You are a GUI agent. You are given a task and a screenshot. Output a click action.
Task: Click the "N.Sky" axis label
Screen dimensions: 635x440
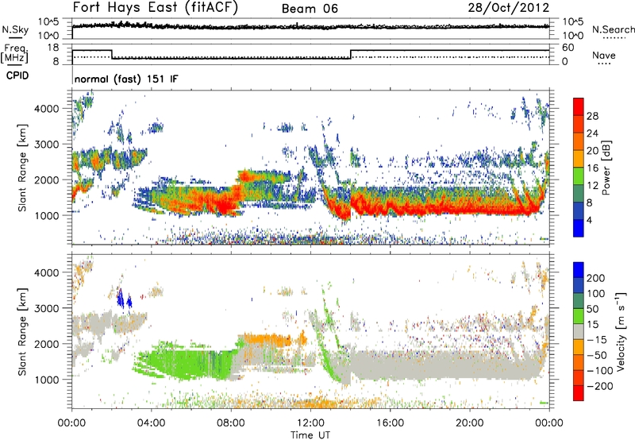15,29
